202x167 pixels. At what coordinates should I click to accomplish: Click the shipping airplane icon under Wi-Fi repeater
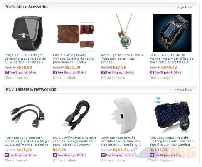(103, 155)
